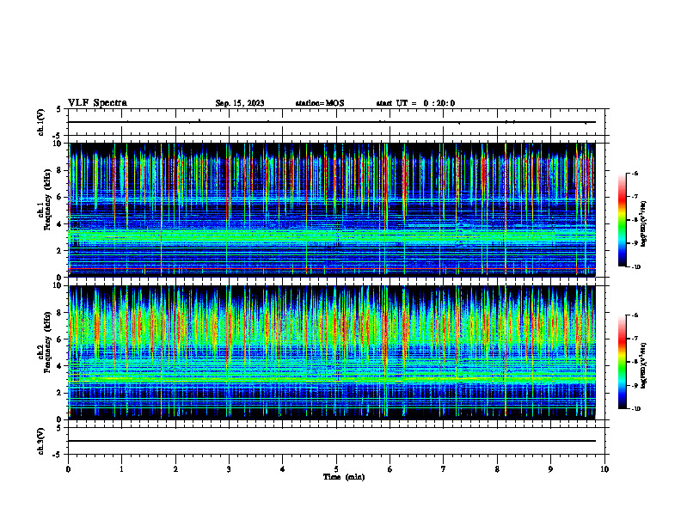Viewport: 681px width, 526px height.
Task: Click the "station=MOS" header label
Action: click(x=320, y=103)
